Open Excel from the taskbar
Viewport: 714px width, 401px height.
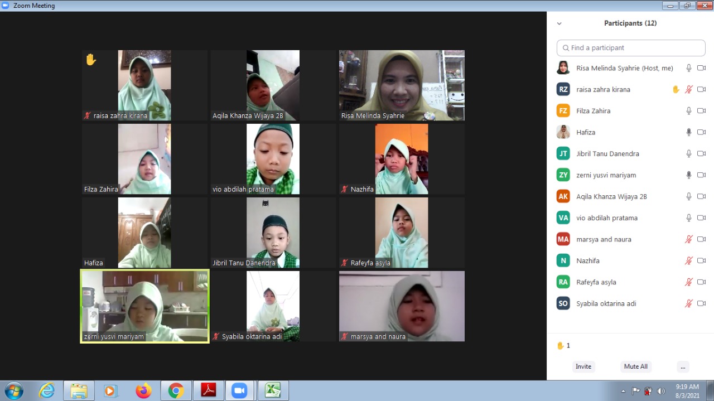click(x=273, y=391)
